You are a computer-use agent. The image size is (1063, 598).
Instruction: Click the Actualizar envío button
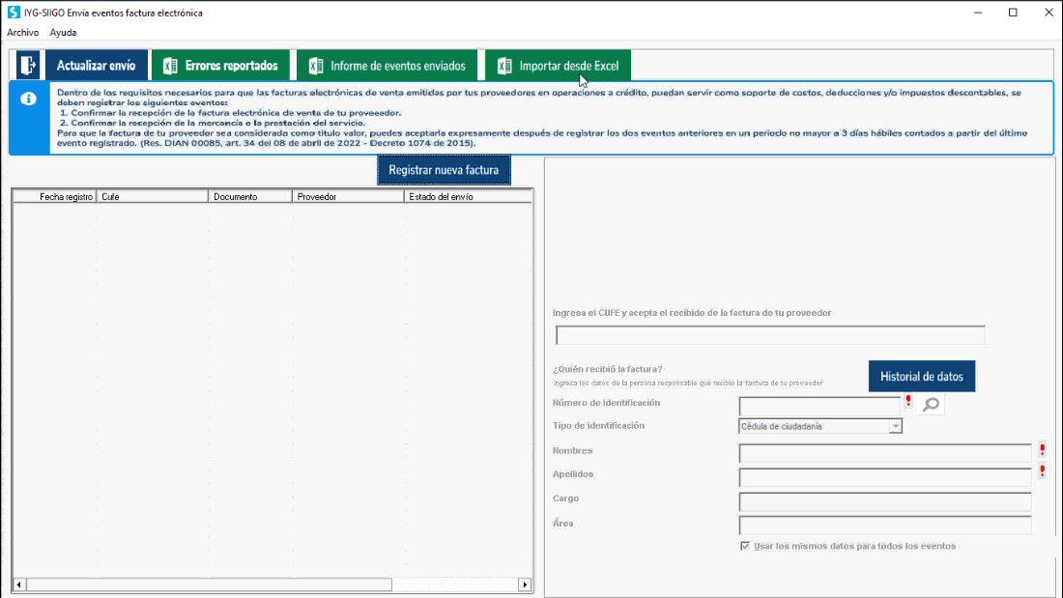(x=97, y=65)
